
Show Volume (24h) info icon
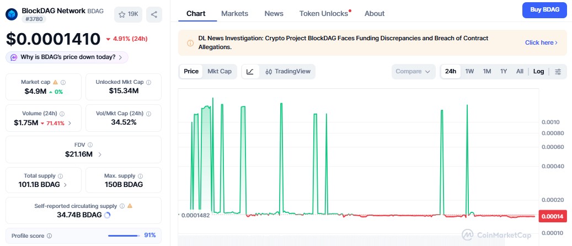coord(62,114)
